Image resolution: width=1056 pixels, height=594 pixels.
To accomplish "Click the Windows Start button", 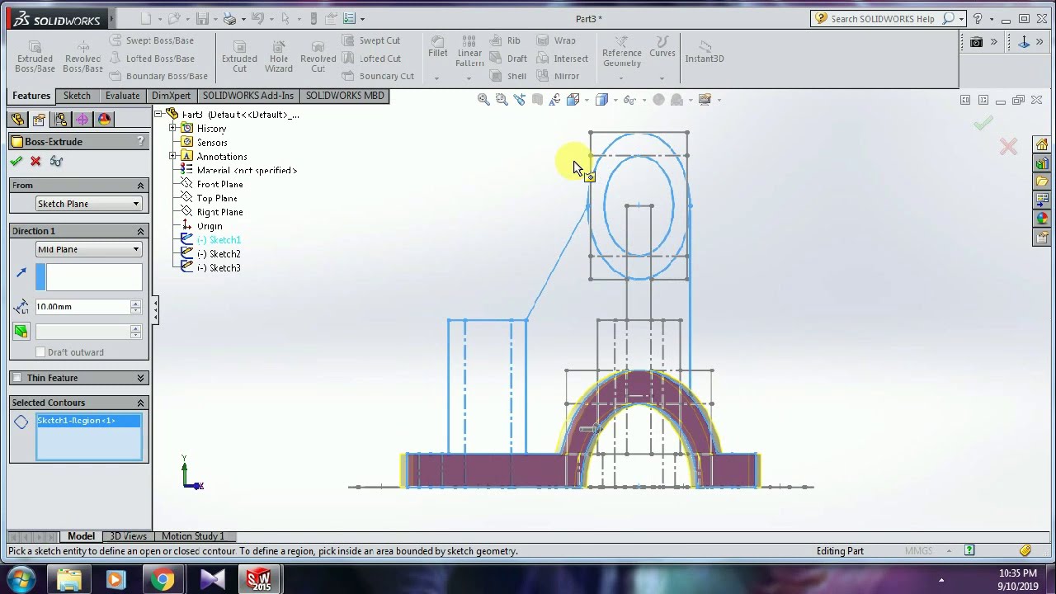I will pos(21,579).
